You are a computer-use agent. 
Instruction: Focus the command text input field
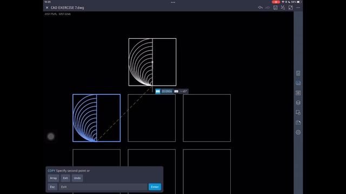pos(103,187)
